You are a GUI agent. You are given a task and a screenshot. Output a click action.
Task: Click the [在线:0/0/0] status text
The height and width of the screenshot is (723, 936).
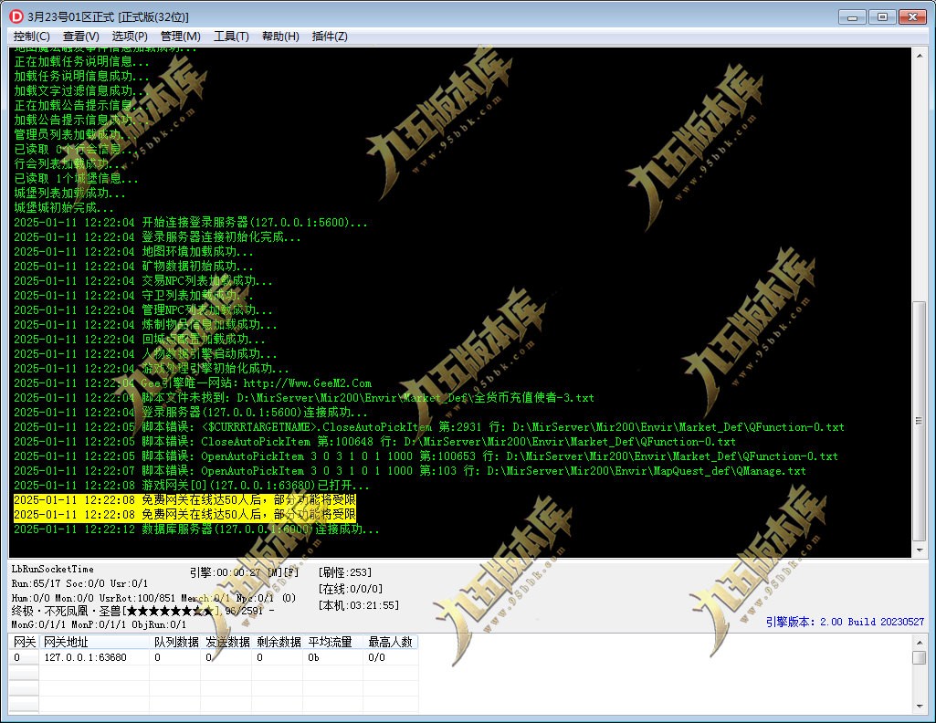[x=351, y=589]
